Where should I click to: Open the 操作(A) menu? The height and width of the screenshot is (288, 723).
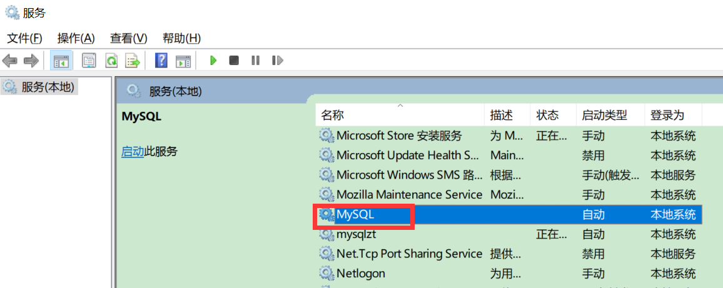[x=76, y=38]
